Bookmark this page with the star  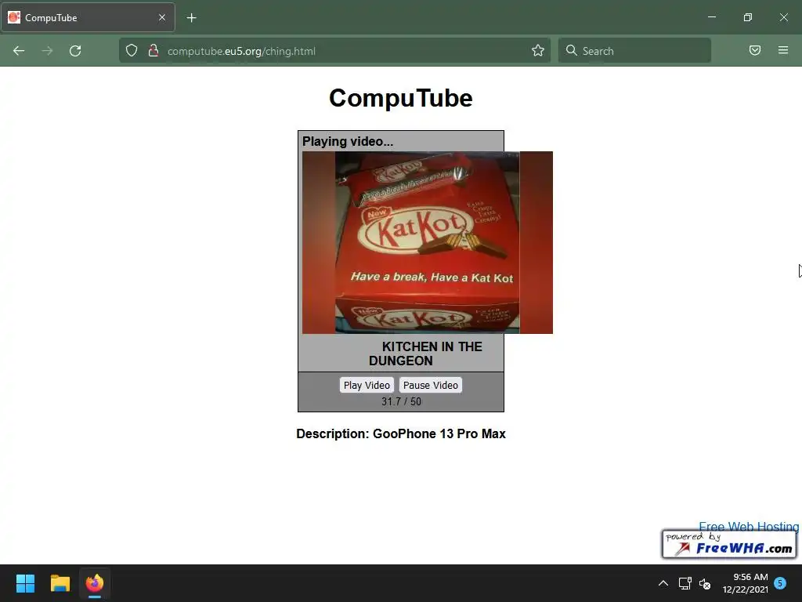(x=537, y=50)
